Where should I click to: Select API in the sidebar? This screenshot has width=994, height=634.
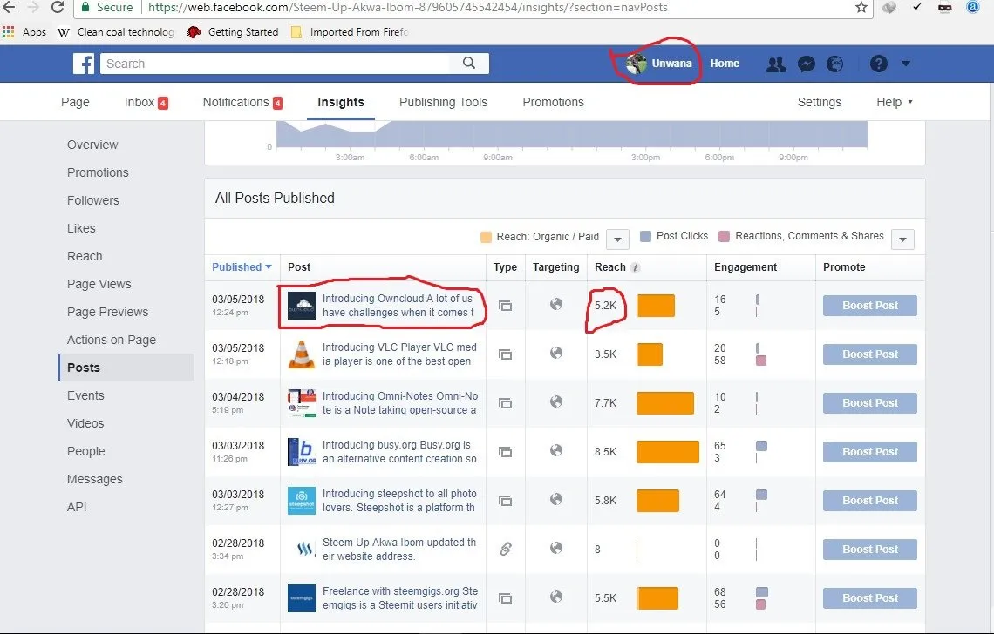tap(77, 507)
